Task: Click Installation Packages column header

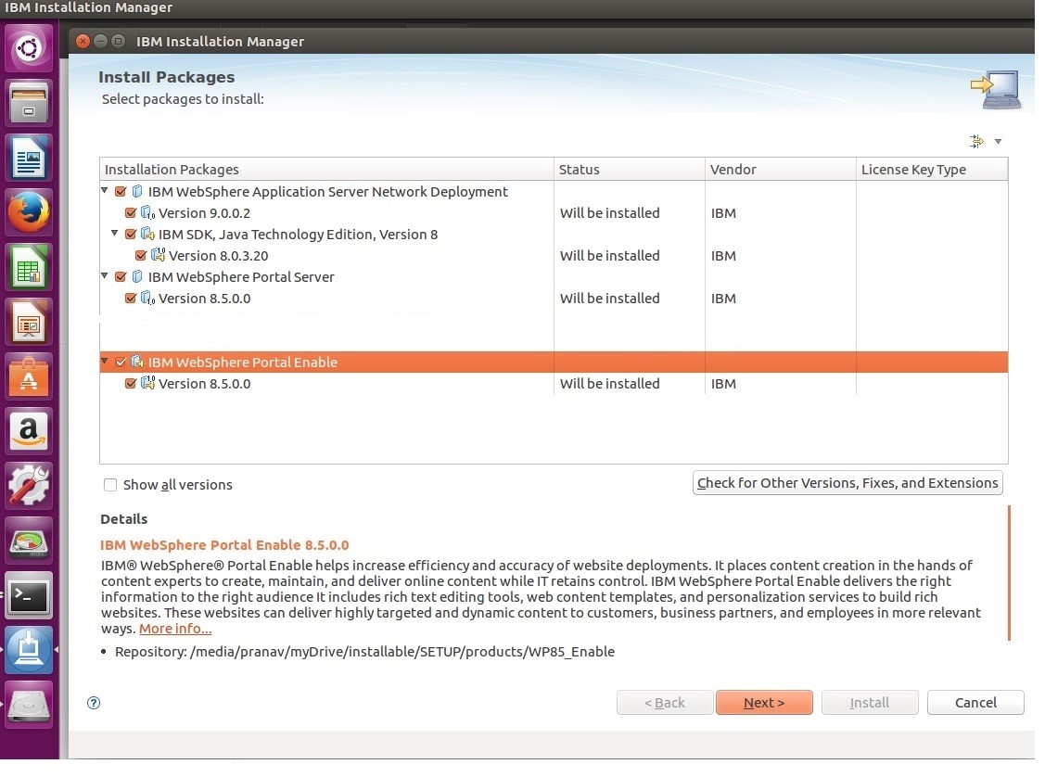Action: [326, 170]
